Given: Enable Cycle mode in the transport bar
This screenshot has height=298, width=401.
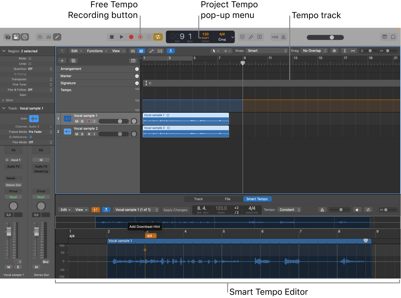Looking at the screenshot, I should [158, 37].
